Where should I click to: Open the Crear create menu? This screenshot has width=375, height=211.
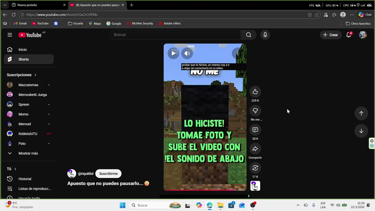point(330,35)
